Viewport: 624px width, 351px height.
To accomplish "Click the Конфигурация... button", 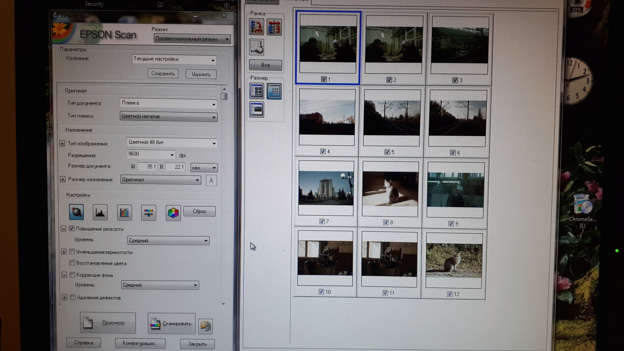I will tap(140, 343).
